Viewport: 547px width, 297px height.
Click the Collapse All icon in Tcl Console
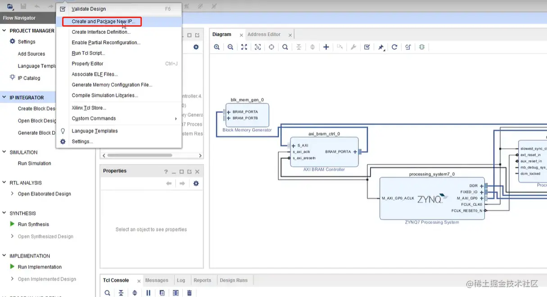(121, 293)
